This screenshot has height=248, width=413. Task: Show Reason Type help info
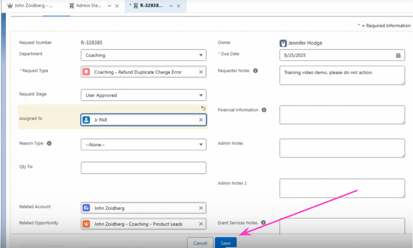(49, 143)
